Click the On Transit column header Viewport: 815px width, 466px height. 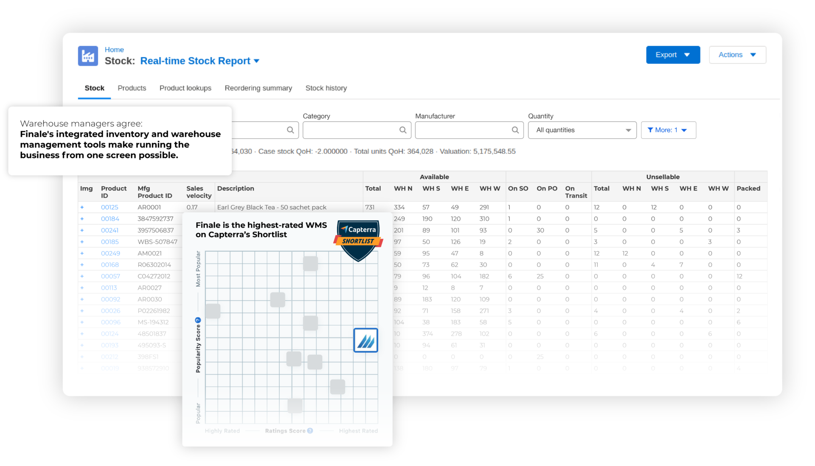coord(576,192)
